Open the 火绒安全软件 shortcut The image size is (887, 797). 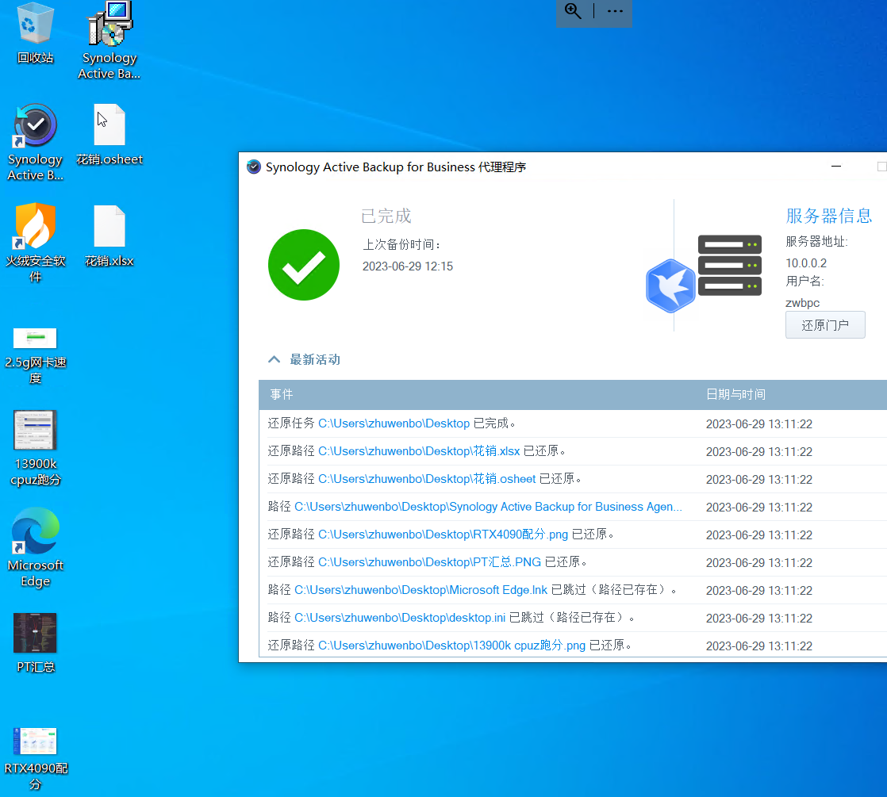coord(35,242)
